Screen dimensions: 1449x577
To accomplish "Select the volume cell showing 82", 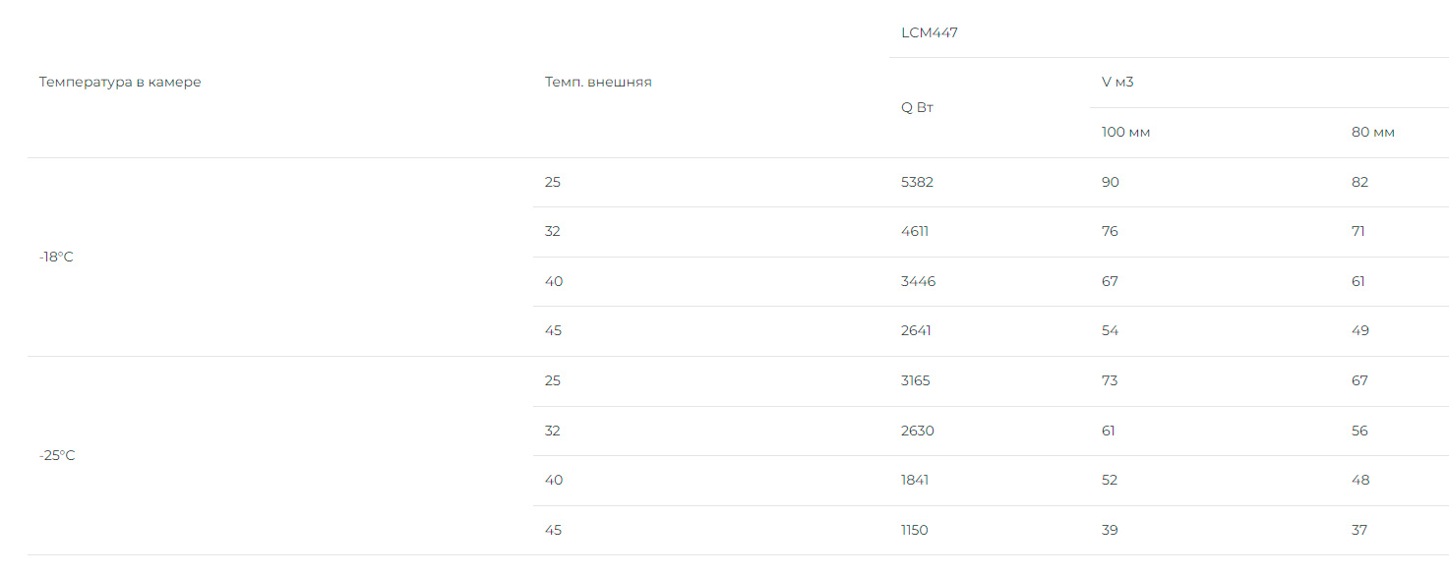I will pyautogui.click(x=1359, y=182).
